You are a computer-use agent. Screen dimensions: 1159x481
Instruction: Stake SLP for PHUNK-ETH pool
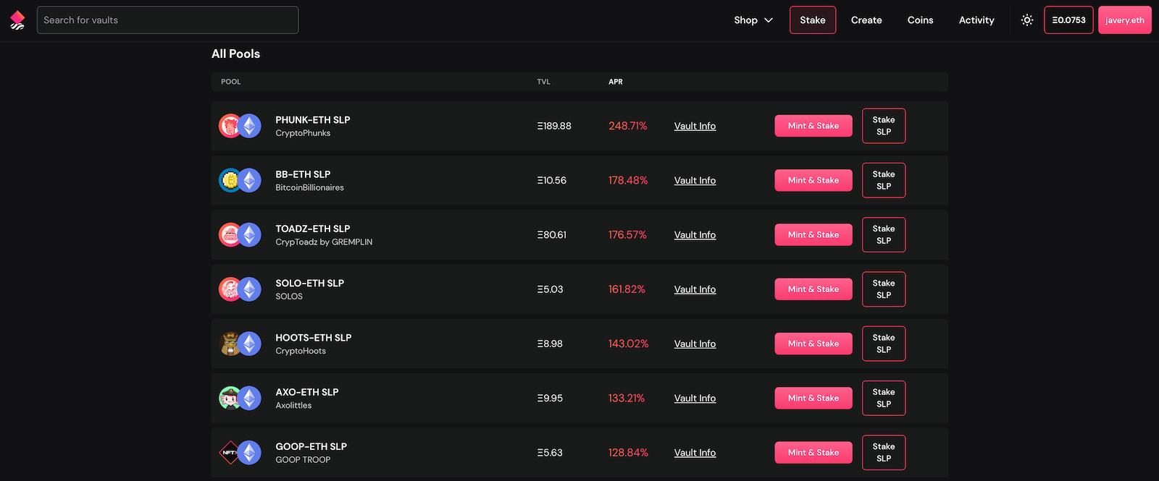(884, 126)
